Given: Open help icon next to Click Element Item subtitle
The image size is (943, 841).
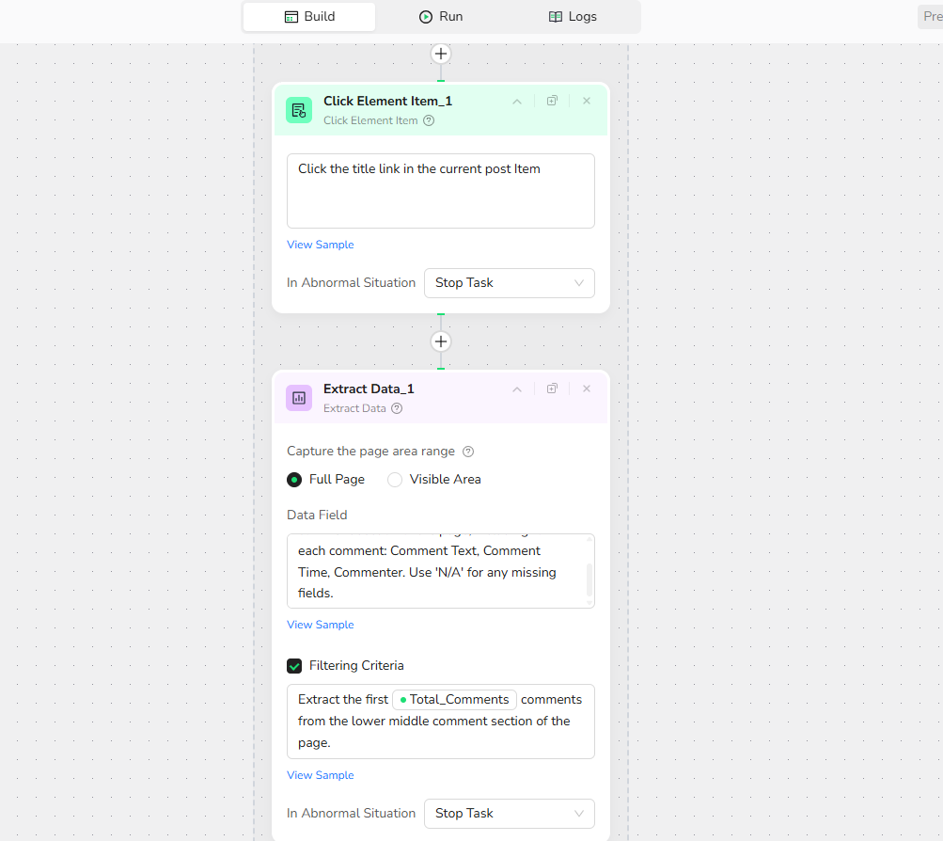Looking at the screenshot, I should [429, 120].
